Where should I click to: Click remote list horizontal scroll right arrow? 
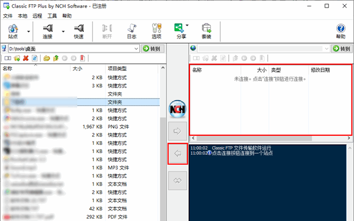[x=349, y=138]
